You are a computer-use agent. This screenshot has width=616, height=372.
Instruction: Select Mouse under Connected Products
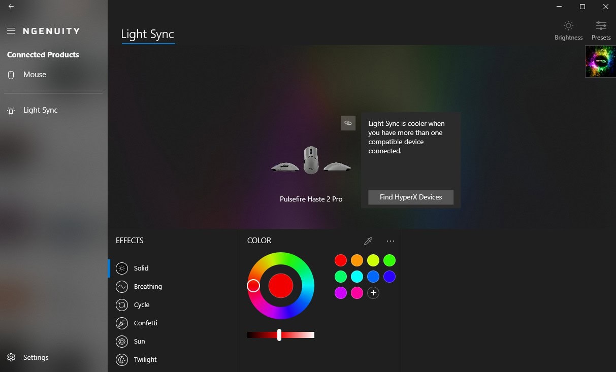[34, 75]
